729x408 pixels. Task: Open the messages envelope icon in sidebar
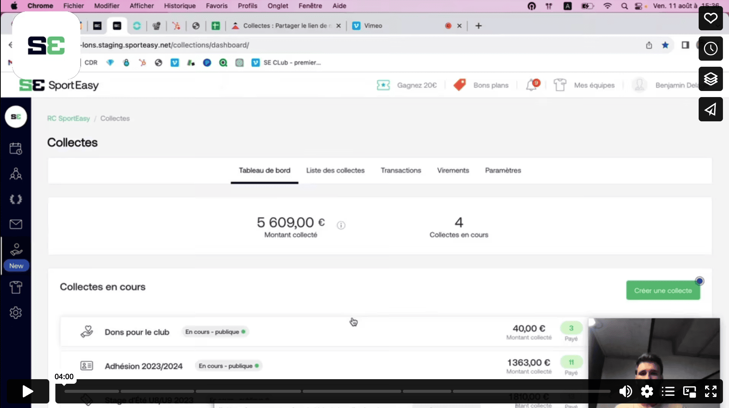(x=16, y=224)
